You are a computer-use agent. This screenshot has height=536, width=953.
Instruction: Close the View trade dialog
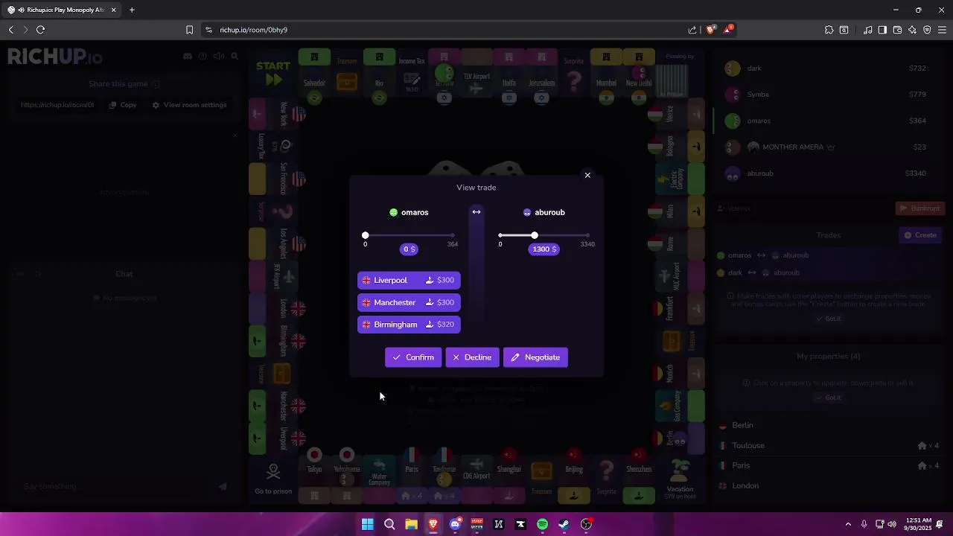click(x=587, y=176)
